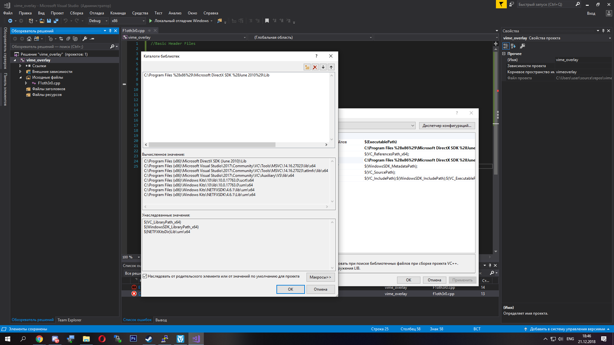This screenshot has height=345, width=614.
Task: Open the Отладка menu
Action: (x=97, y=13)
